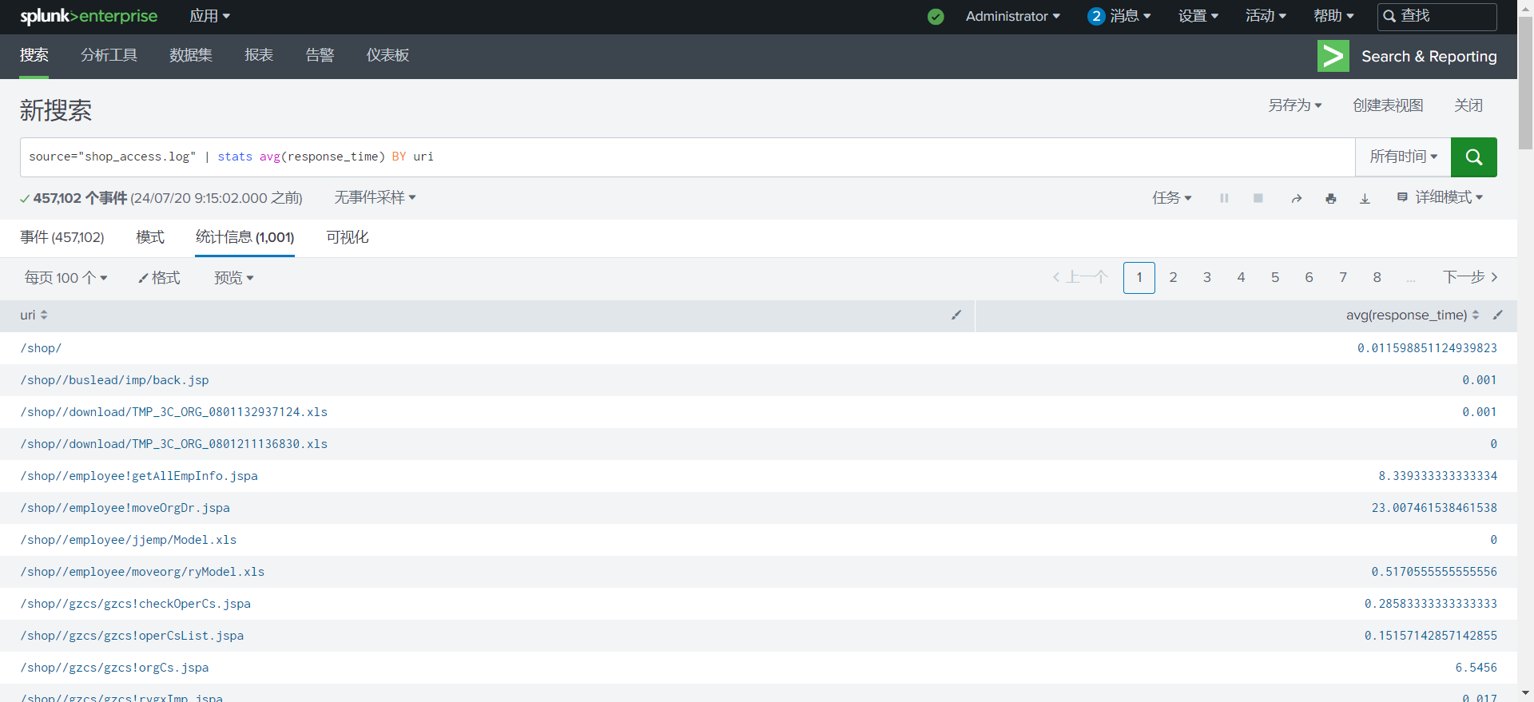Click the share job arrow icon
This screenshot has width=1534, height=702.
[x=1296, y=198]
